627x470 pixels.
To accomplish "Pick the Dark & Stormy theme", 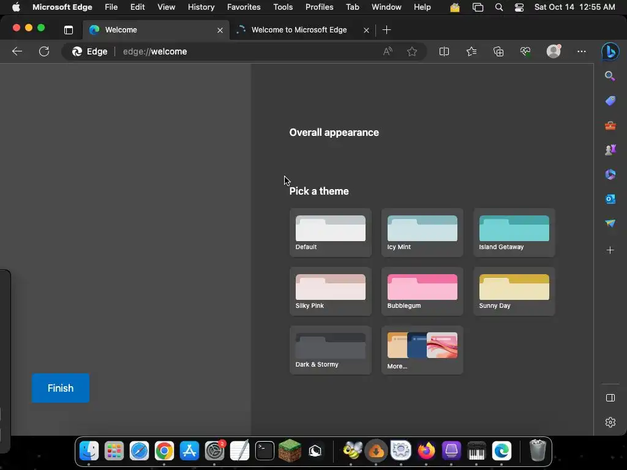I will pyautogui.click(x=330, y=350).
